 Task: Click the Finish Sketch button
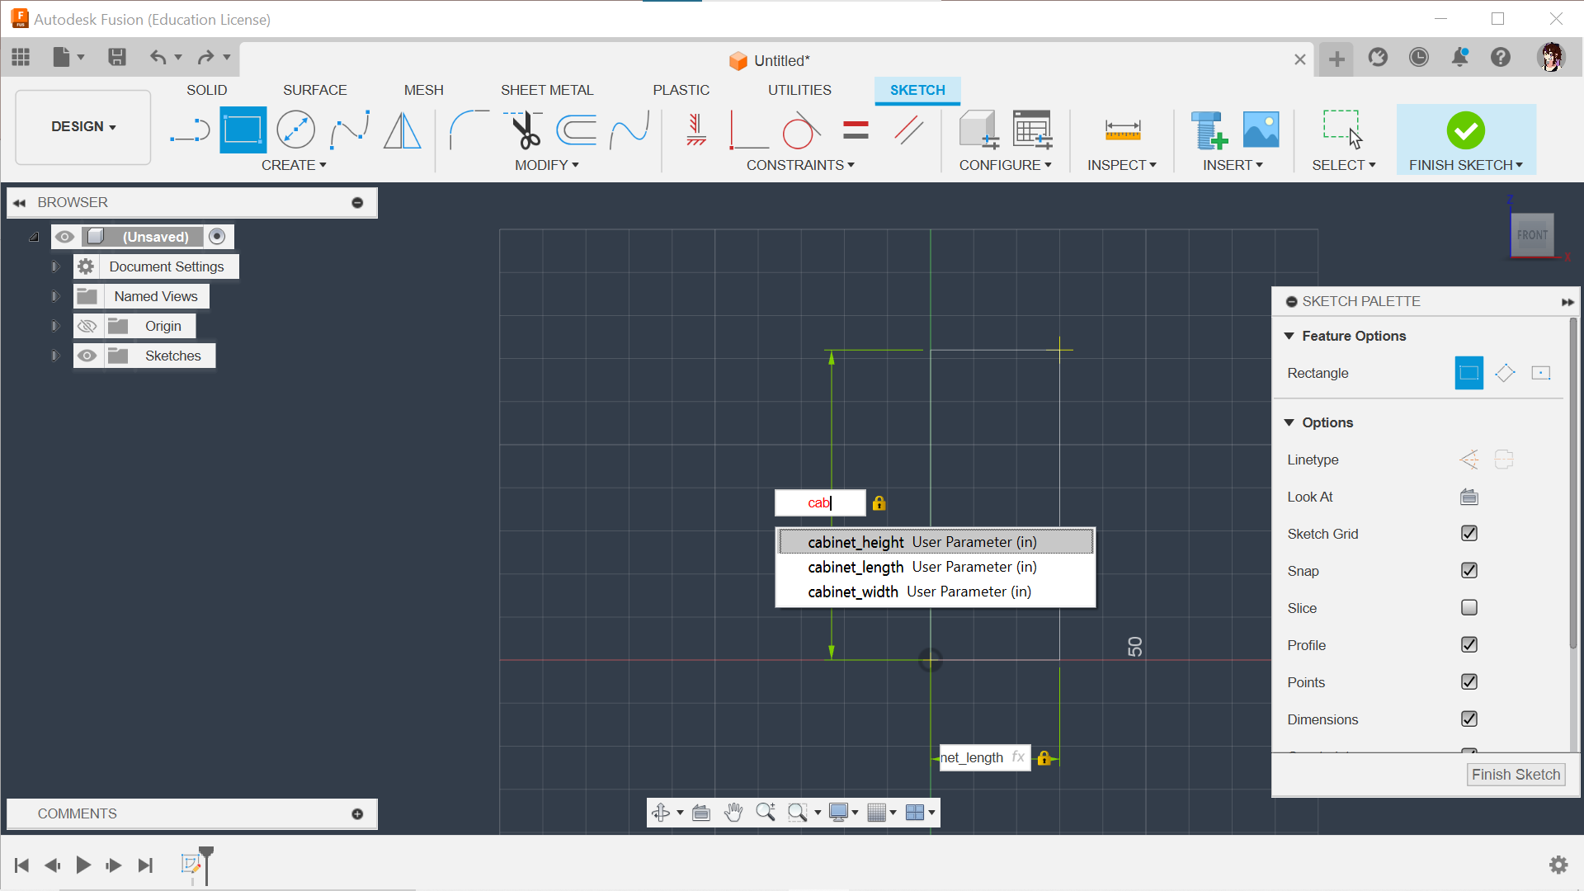(x=1516, y=774)
